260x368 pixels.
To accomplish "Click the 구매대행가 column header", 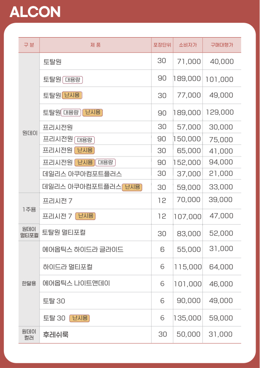I will pyautogui.click(x=222, y=45).
